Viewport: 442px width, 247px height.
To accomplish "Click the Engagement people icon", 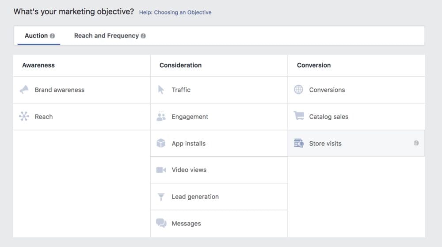I will pos(161,116).
